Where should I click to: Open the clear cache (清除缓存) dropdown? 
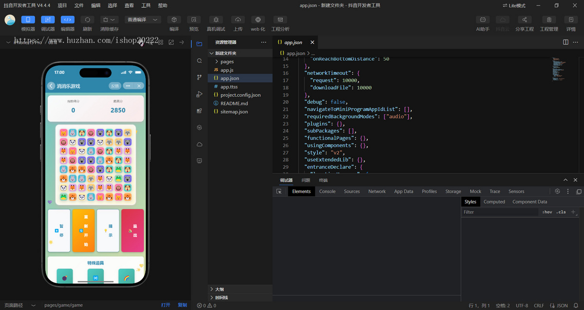(109, 20)
